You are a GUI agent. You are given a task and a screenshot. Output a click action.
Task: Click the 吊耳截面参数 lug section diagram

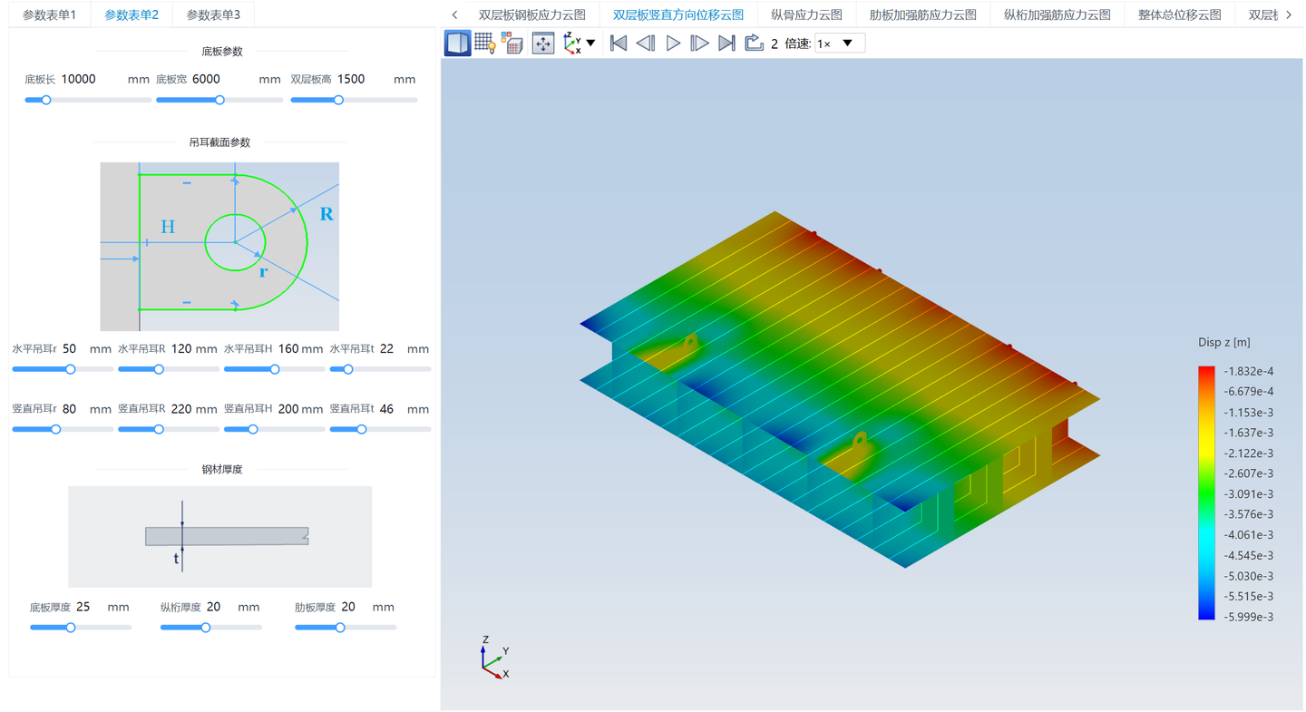pos(219,247)
